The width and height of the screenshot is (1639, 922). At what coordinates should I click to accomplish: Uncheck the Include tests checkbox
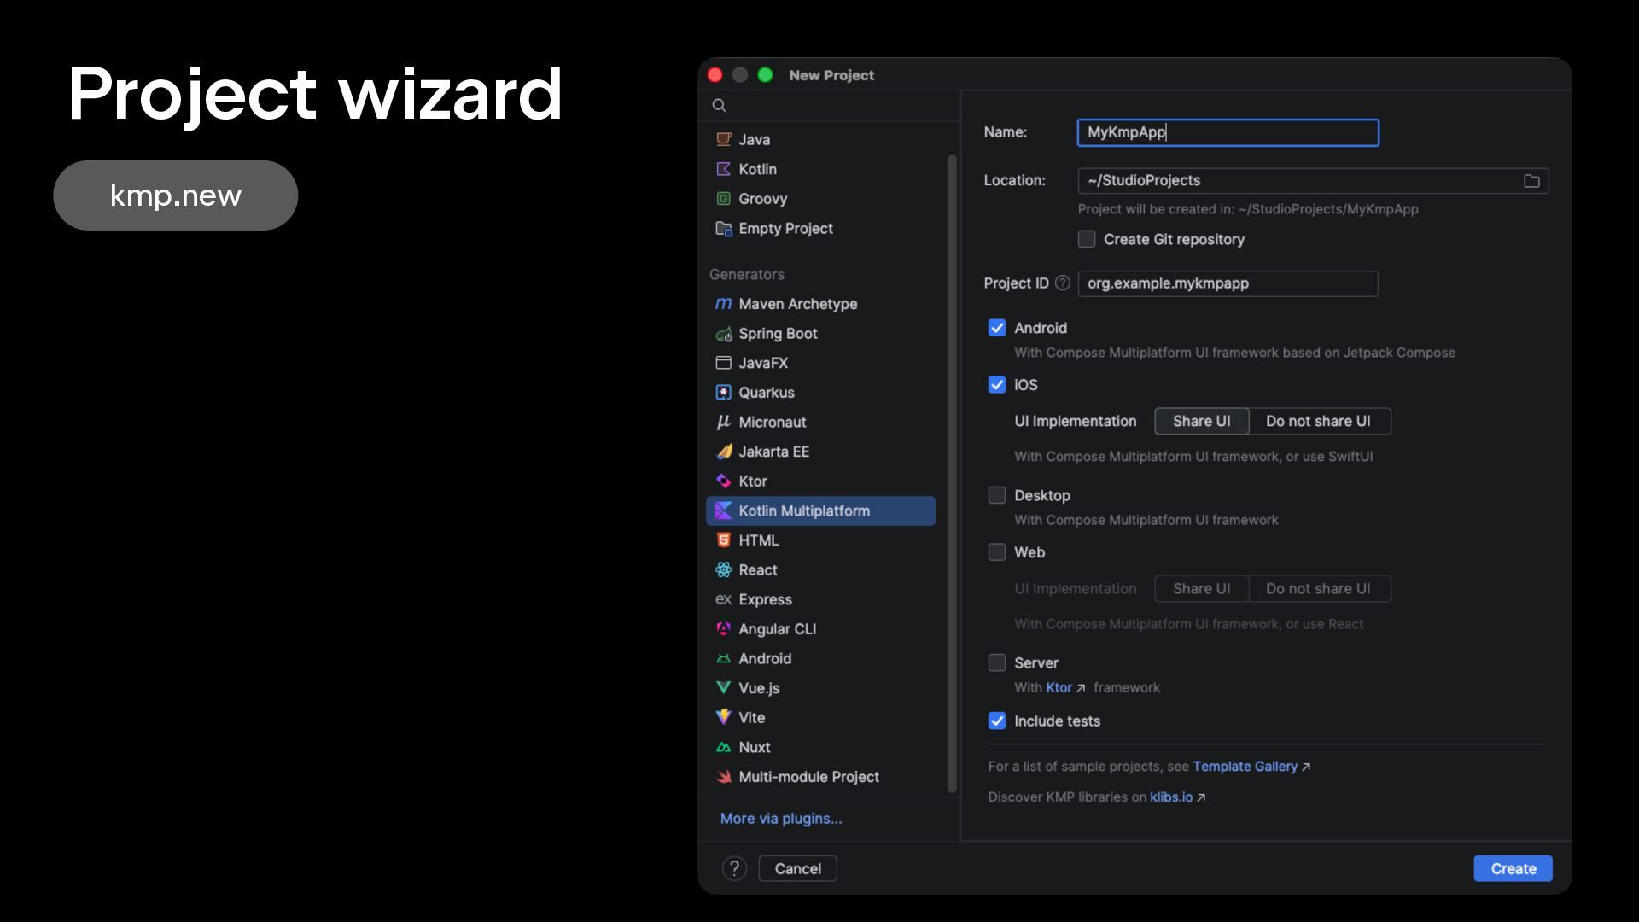point(997,721)
